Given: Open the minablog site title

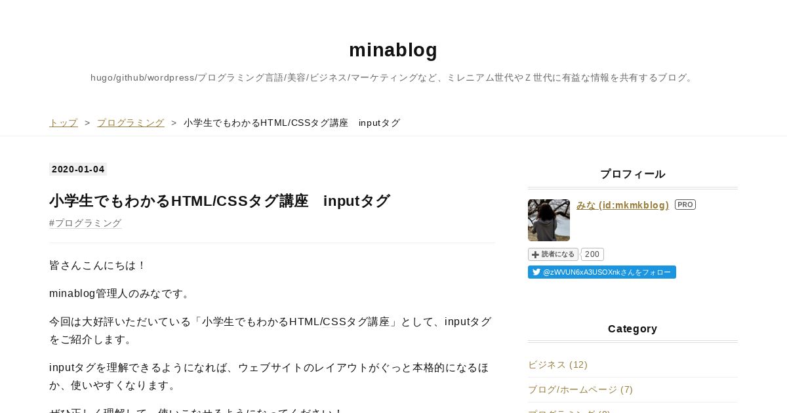Looking at the screenshot, I should coord(393,50).
